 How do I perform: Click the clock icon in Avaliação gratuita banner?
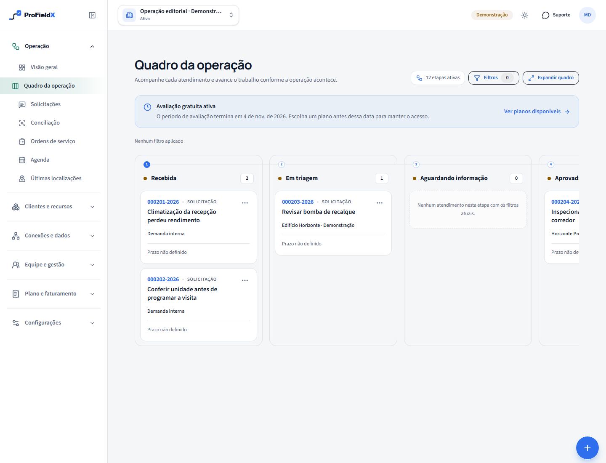[x=147, y=107]
